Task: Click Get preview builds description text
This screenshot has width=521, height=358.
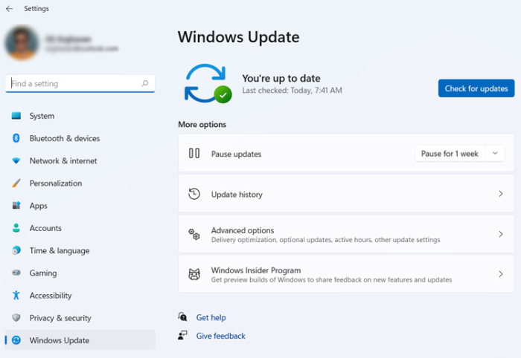Action: pos(332,280)
